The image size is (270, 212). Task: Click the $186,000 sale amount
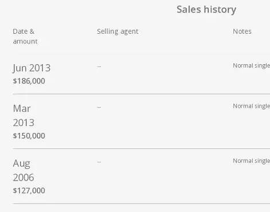tap(29, 81)
